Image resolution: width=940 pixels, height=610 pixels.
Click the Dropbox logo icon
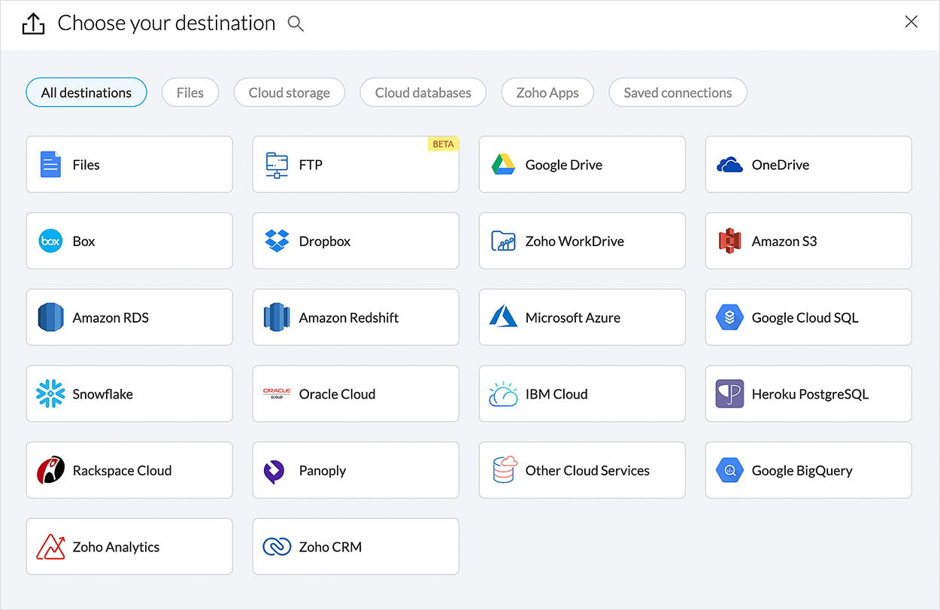tap(277, 241)
